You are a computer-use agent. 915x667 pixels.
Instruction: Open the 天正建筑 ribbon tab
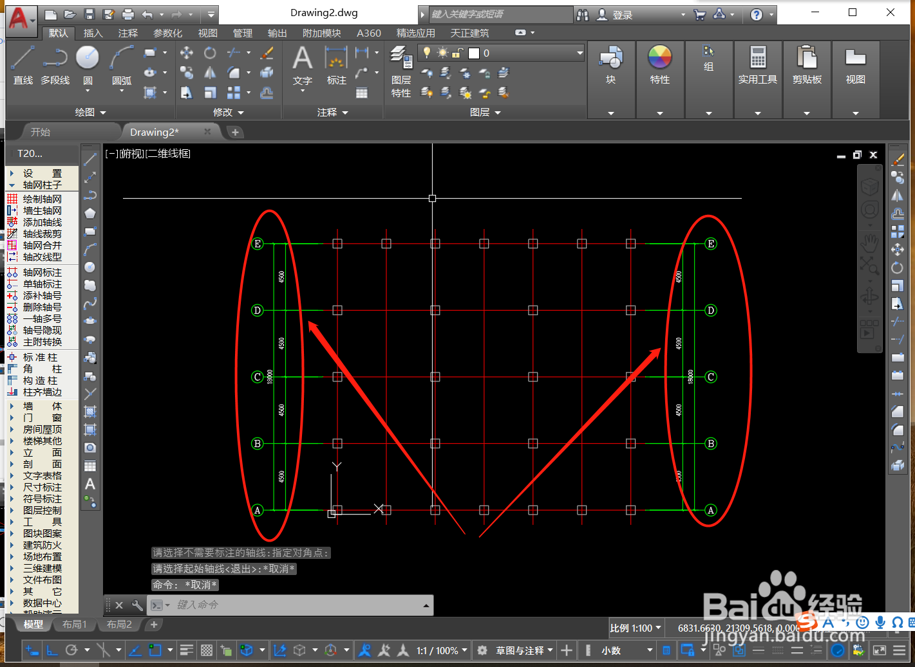tap(469, 33)
